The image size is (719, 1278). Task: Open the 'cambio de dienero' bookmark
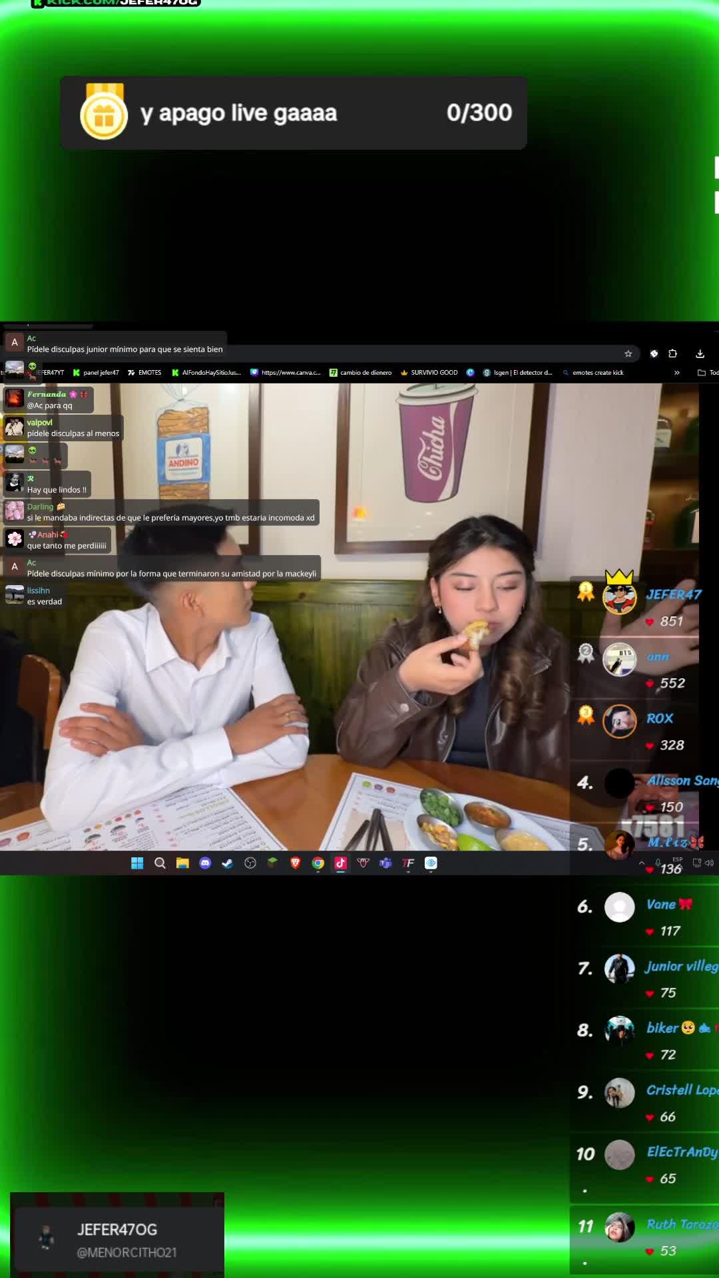coord(361,373)
